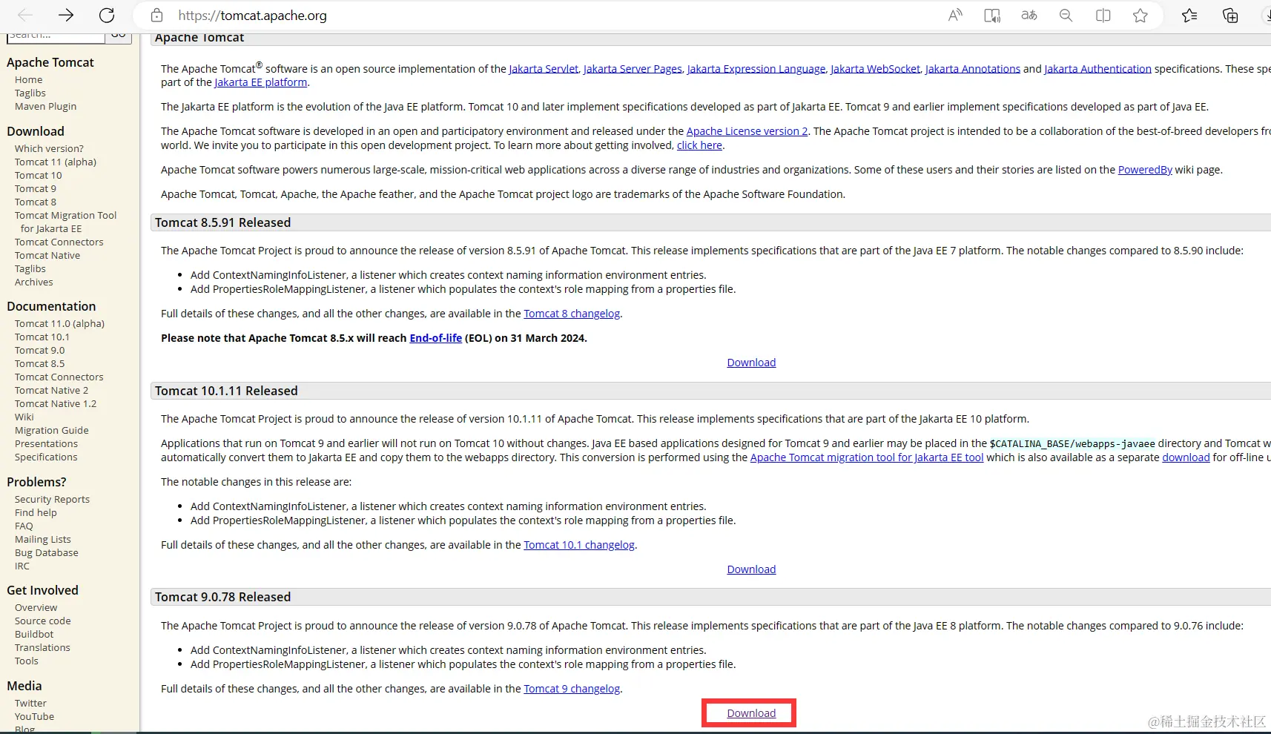Open the Twitter media link
Image resolution: width=1271 pixels, height=734 pixels.
click(x=30, y=704)
